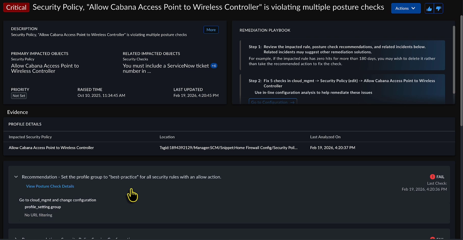Screen dimensions: 463x240
Task: Click the Not Set priority tag
Action: 19,96
